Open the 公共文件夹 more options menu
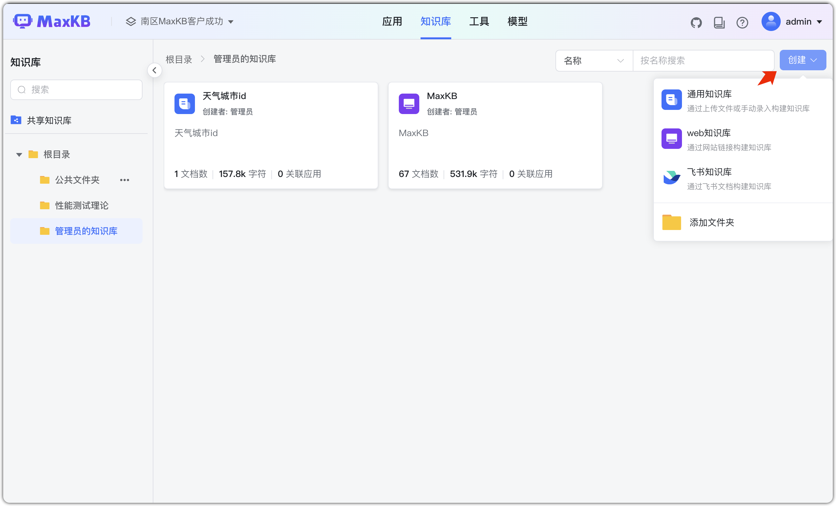The height and width of the screenshot is (506, 836). (125, 180)
